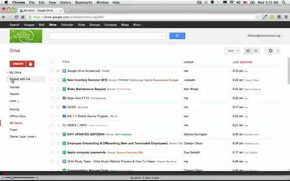Check the Google Drive Screencast checkbox
Viewport: 290px width, 181px height.
pyautogui.click(x=52, y=71)
